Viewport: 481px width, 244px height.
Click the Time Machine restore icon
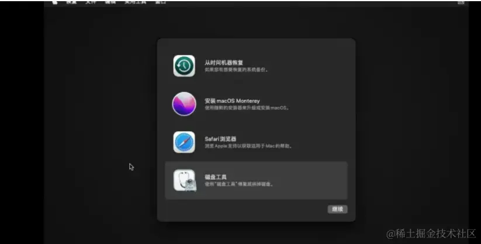(x=184, y=66)
